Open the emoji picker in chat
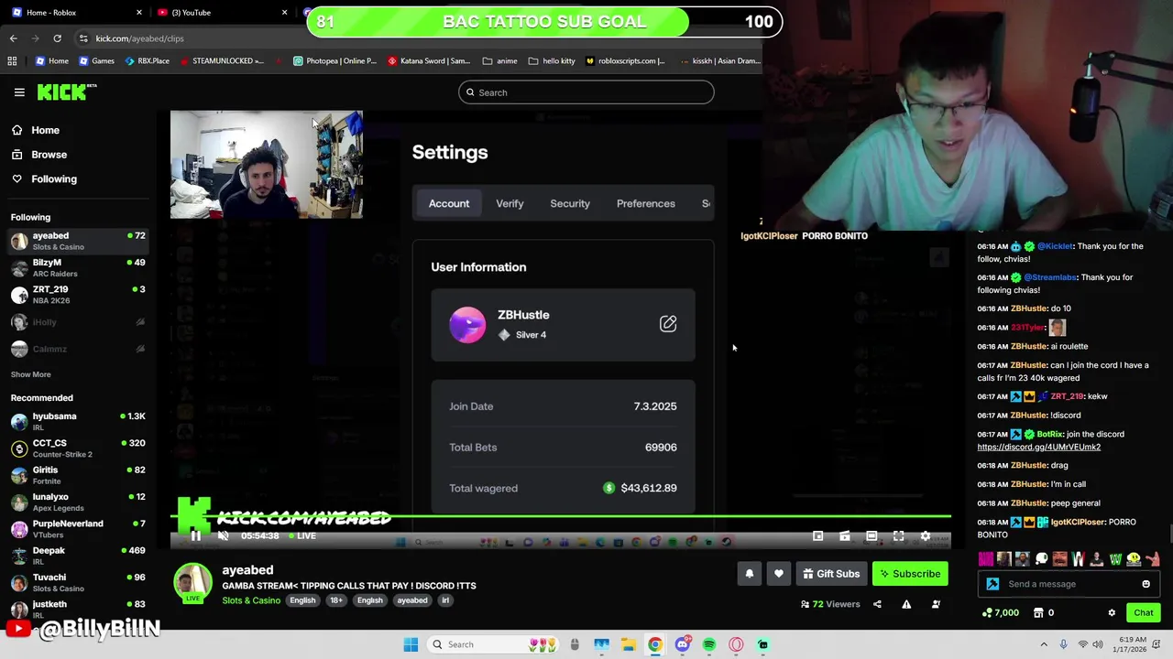The width and height of the screenshot is (1173, 659). click(x=1146, y=584)
